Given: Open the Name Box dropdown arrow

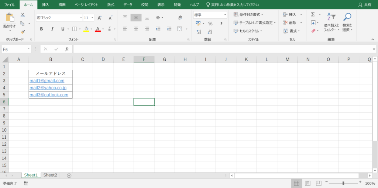Looking at the screenshot, I should point(29,49).
